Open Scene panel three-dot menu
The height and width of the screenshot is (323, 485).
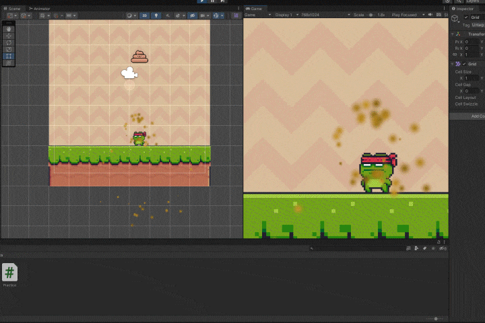238,9
